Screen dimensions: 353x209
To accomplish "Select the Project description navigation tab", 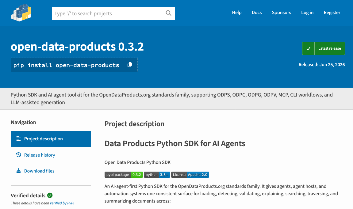I will point(51,139).
